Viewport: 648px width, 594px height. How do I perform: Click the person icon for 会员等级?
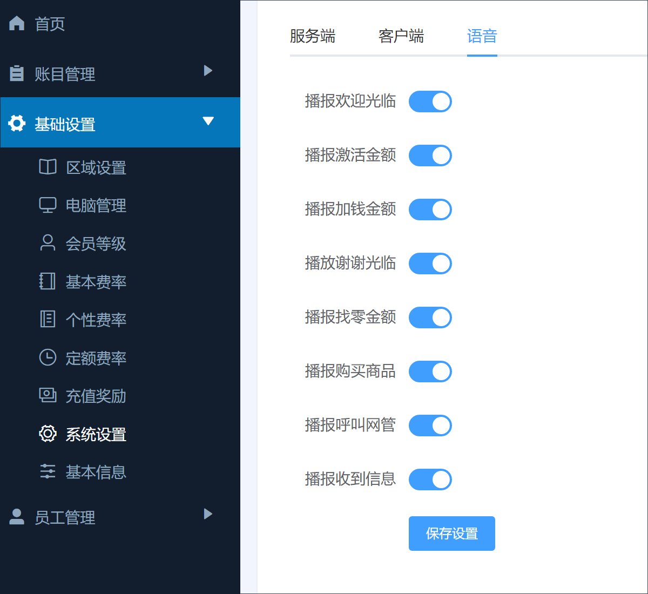48,243
